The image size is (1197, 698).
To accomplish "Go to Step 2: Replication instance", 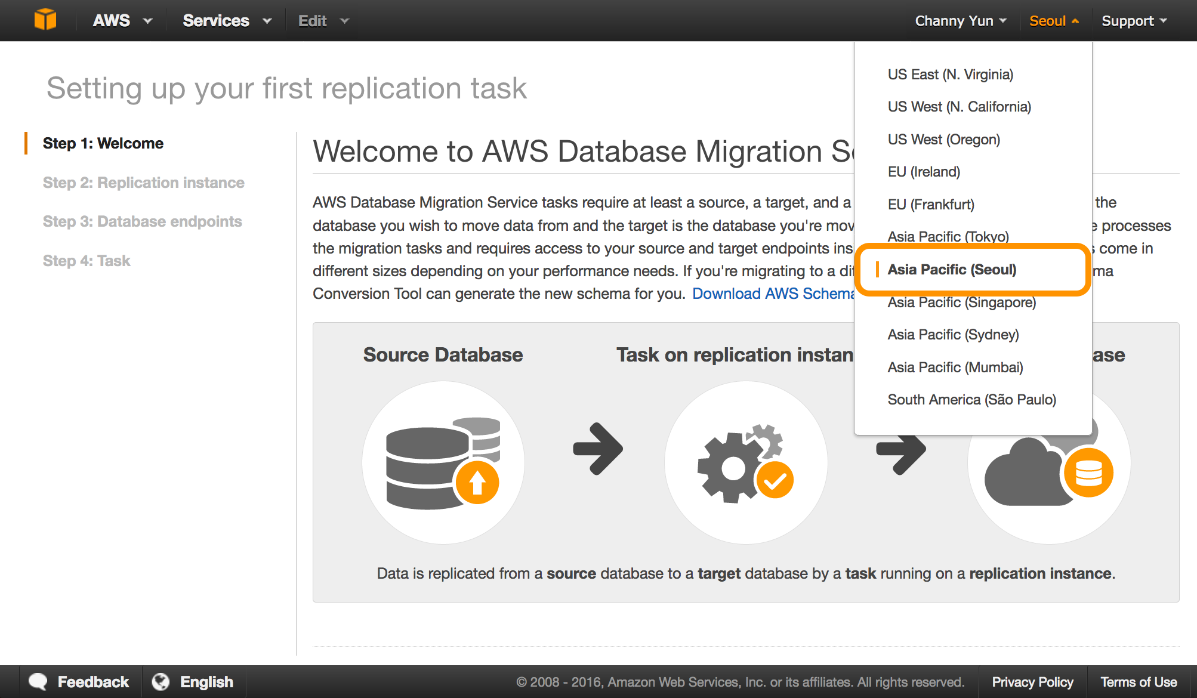I will [x=143, y=183].
